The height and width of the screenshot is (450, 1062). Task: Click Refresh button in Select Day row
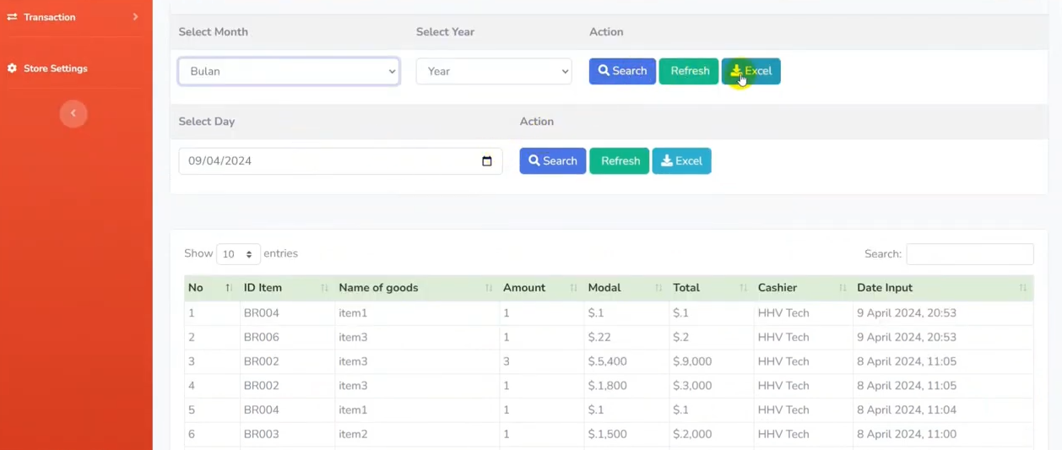pyautogui.click(x=619, y=161)
